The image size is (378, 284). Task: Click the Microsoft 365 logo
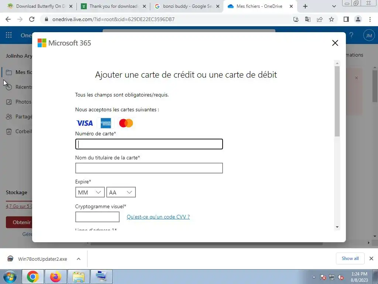(64, 43)
